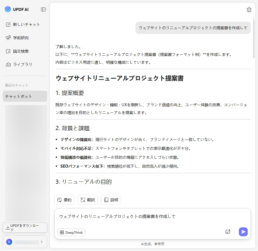Collapse the left sidebar panel
258x251 pixels.
coord(43,9)
